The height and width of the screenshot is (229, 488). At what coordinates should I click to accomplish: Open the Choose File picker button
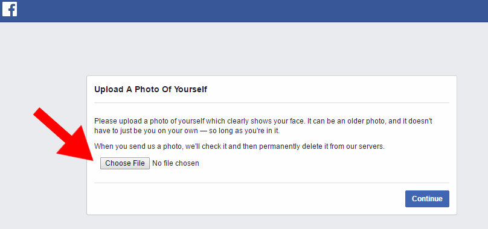click(125, 163)
